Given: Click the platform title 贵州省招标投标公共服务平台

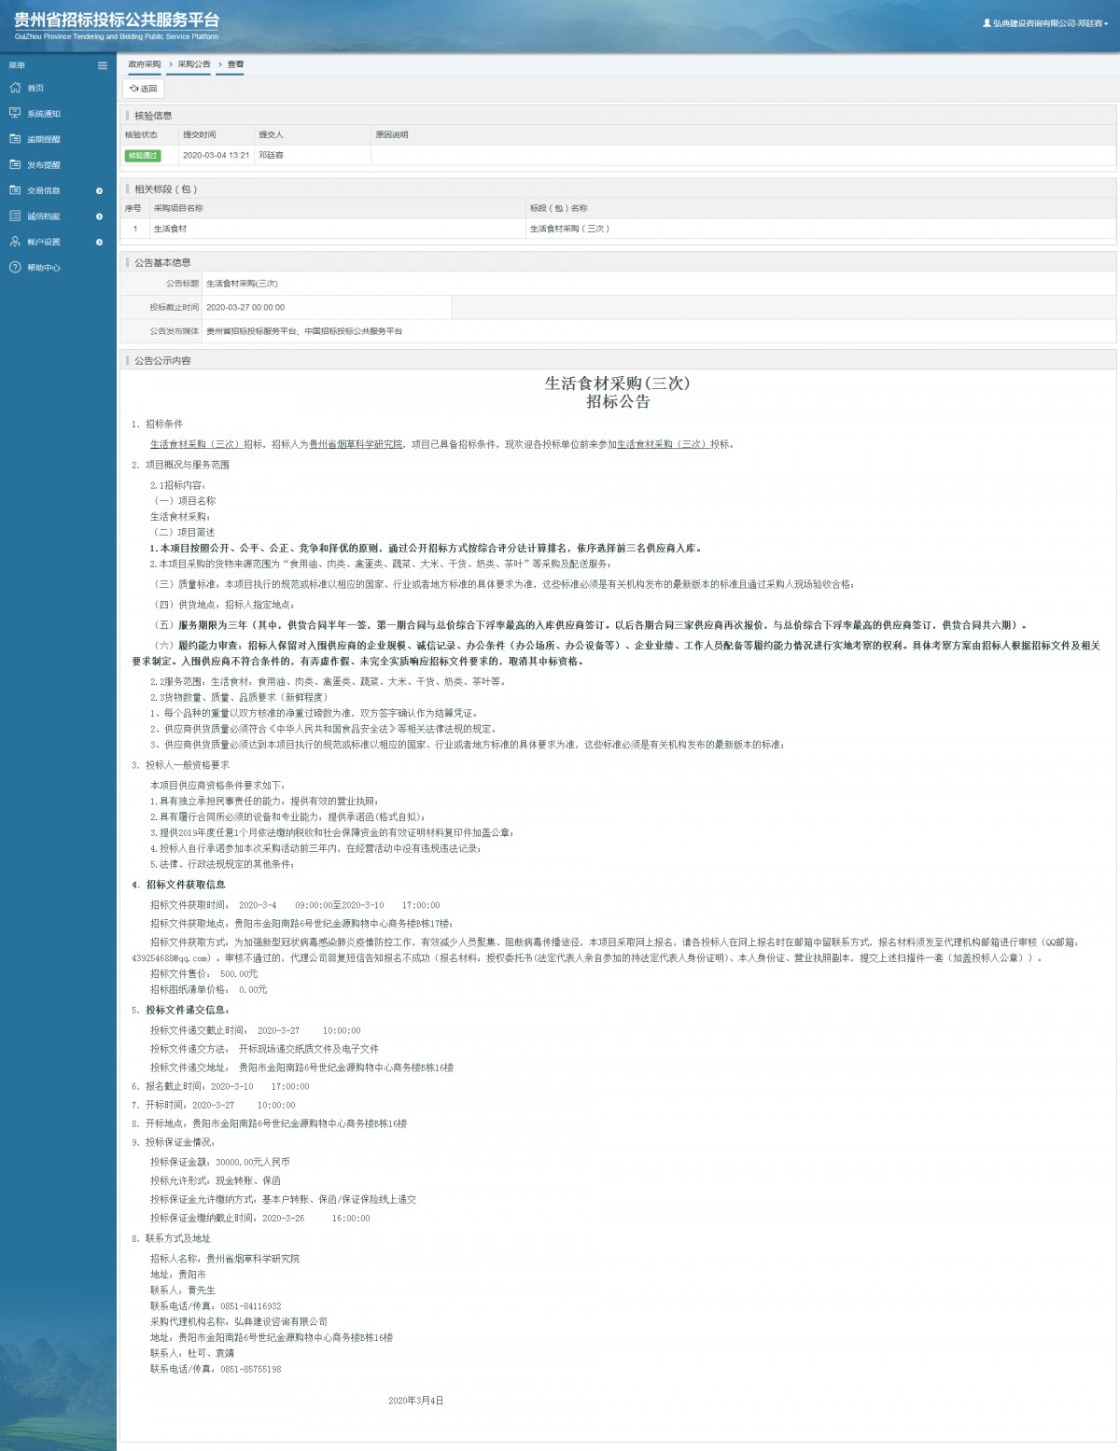Looking at the screenshot, I should point(117,21).
